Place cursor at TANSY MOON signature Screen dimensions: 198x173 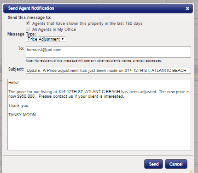pos(22,115)
